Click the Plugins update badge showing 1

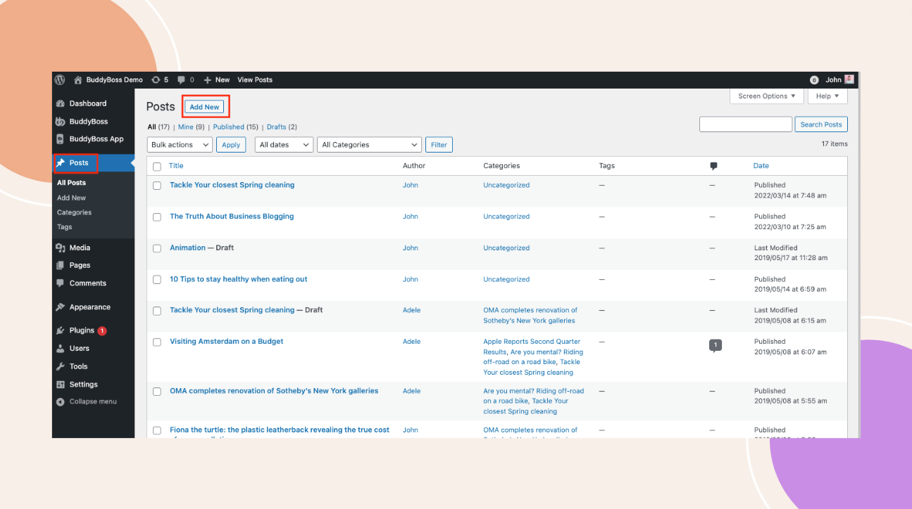tap(102, 330)
